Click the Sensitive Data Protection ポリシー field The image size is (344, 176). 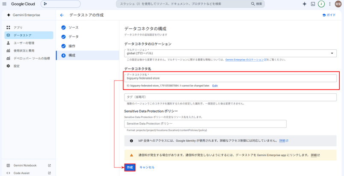pyautogui.click(x=205, y=124)
